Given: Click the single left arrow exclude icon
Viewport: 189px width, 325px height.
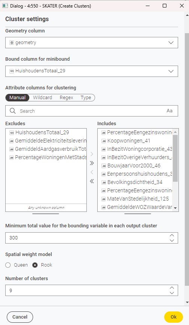Looking at the screenshot, I should [92, 172].
